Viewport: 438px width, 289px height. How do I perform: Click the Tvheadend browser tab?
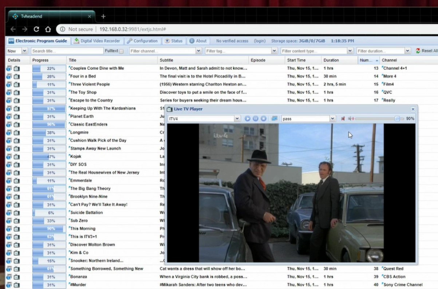(x=51, y=16)
